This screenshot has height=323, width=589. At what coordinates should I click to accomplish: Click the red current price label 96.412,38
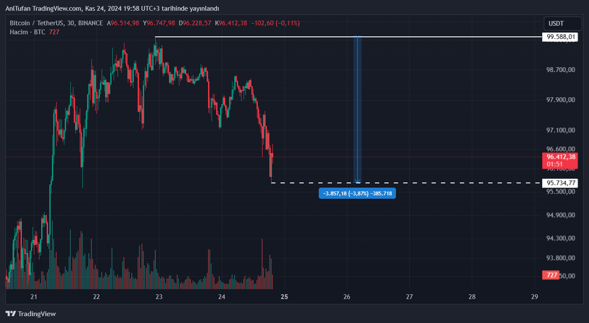(560, 157)
